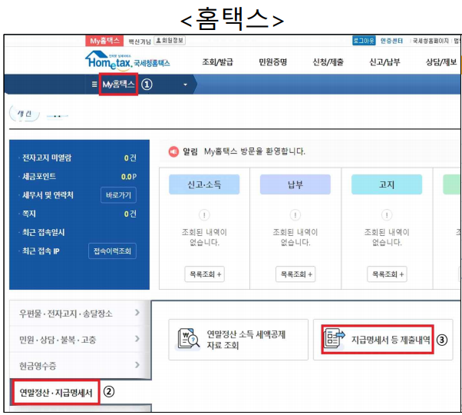The height and width of the screenshot is (415, 462).
Task: Open the 인증센터 link
Action: pos(391,41)
